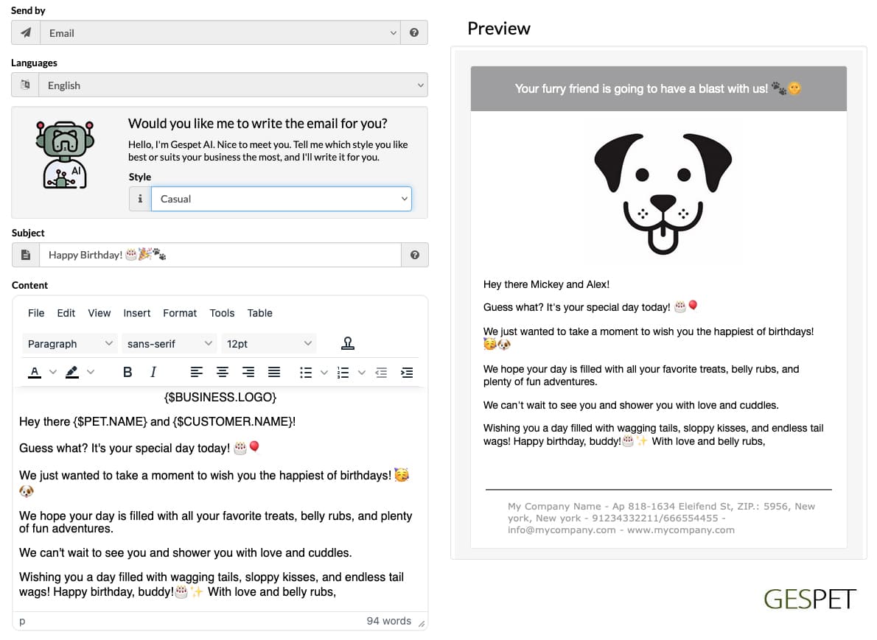877x640 pixels.
Task: Expand the sans-serif font family dropdown
Action: pyautogui.click(x=170, y=343)
